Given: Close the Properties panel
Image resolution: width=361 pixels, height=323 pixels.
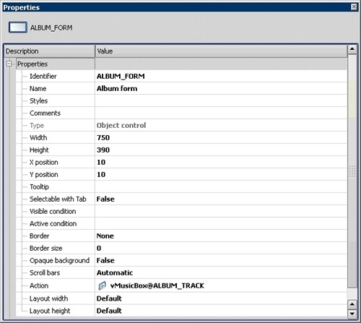Looking at the screenshot, I should (354, 7).
